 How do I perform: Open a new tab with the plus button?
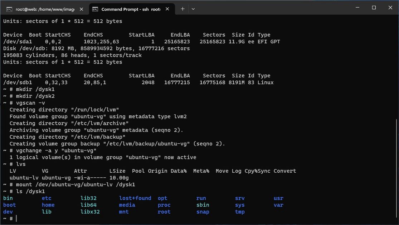183,9
